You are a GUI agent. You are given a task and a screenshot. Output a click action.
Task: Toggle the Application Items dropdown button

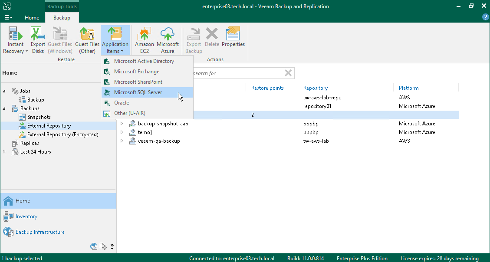tap(115, 40)
